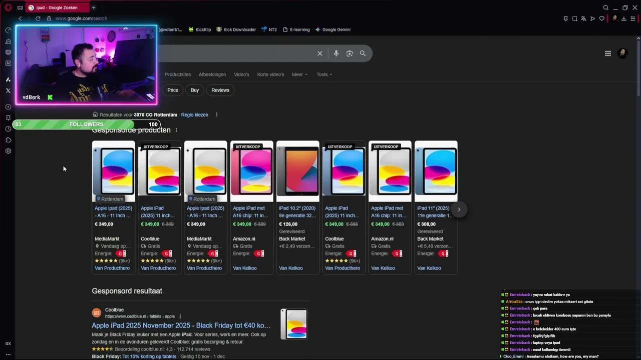
Task: Show next sponsored products with arrow
Action: tap(459, 209)
